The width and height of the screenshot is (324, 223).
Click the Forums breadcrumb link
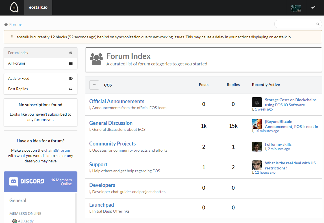click(x=16, y=25)
